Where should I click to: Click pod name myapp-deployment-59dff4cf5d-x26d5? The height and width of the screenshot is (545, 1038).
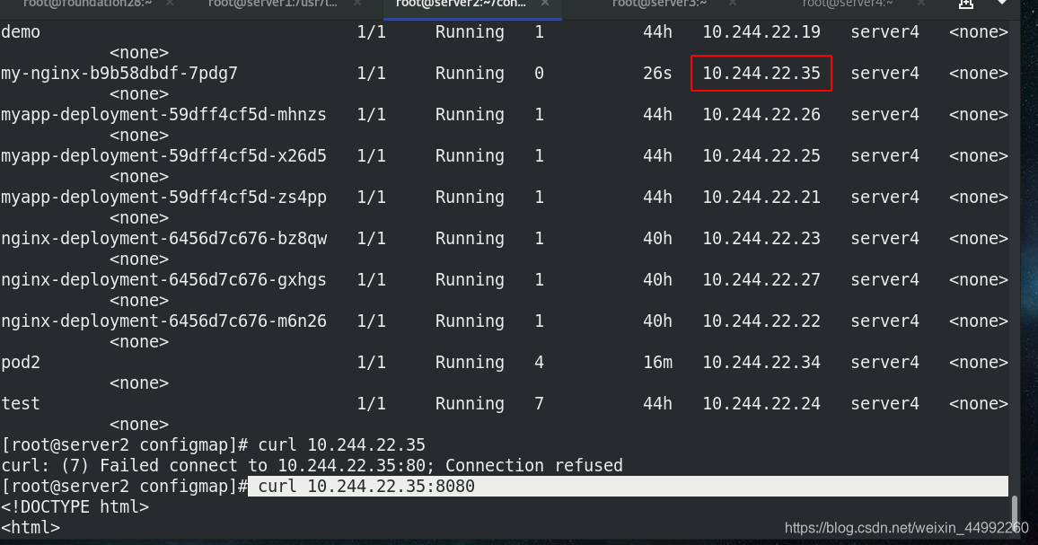(x=163, y=155)
